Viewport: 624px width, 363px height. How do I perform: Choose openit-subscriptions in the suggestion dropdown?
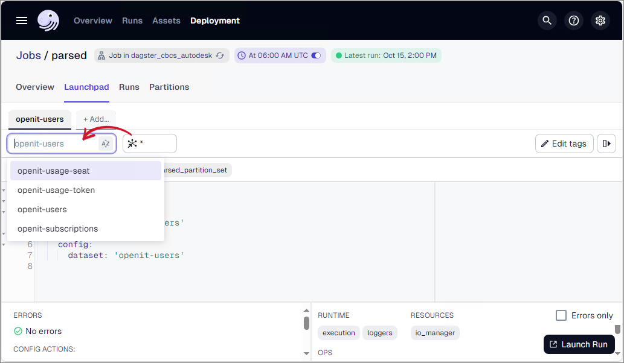(57, 229)
